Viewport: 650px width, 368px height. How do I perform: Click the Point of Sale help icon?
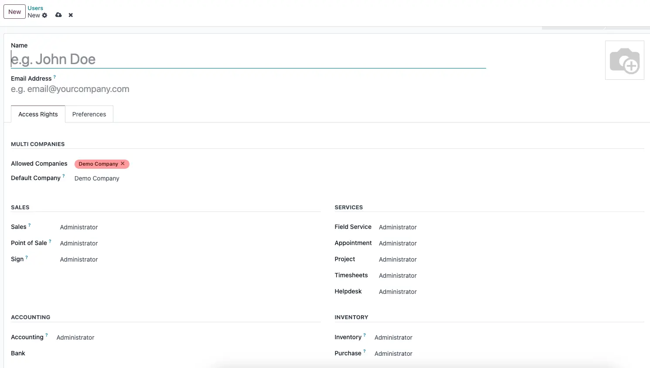pos(50,241)
